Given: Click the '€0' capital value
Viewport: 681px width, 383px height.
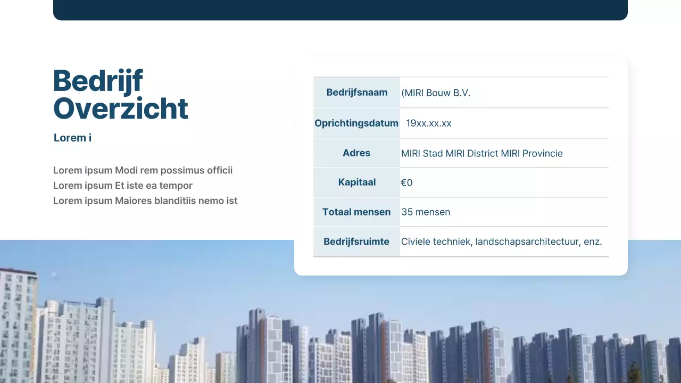Looking at the screenshot, I should click(x=406, y=183).
